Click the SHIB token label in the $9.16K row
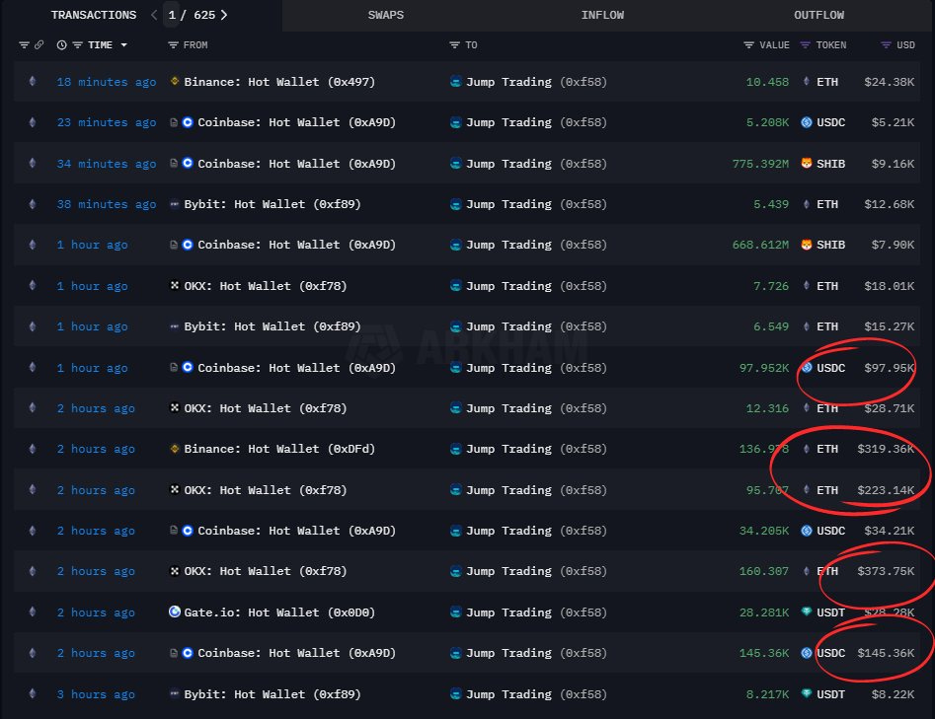This screenshot has width=935, height=719. click(830, 164)
